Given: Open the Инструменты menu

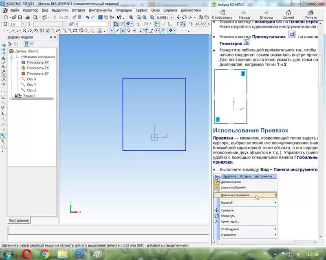Looking at the screenshot, I should [100, 10].
